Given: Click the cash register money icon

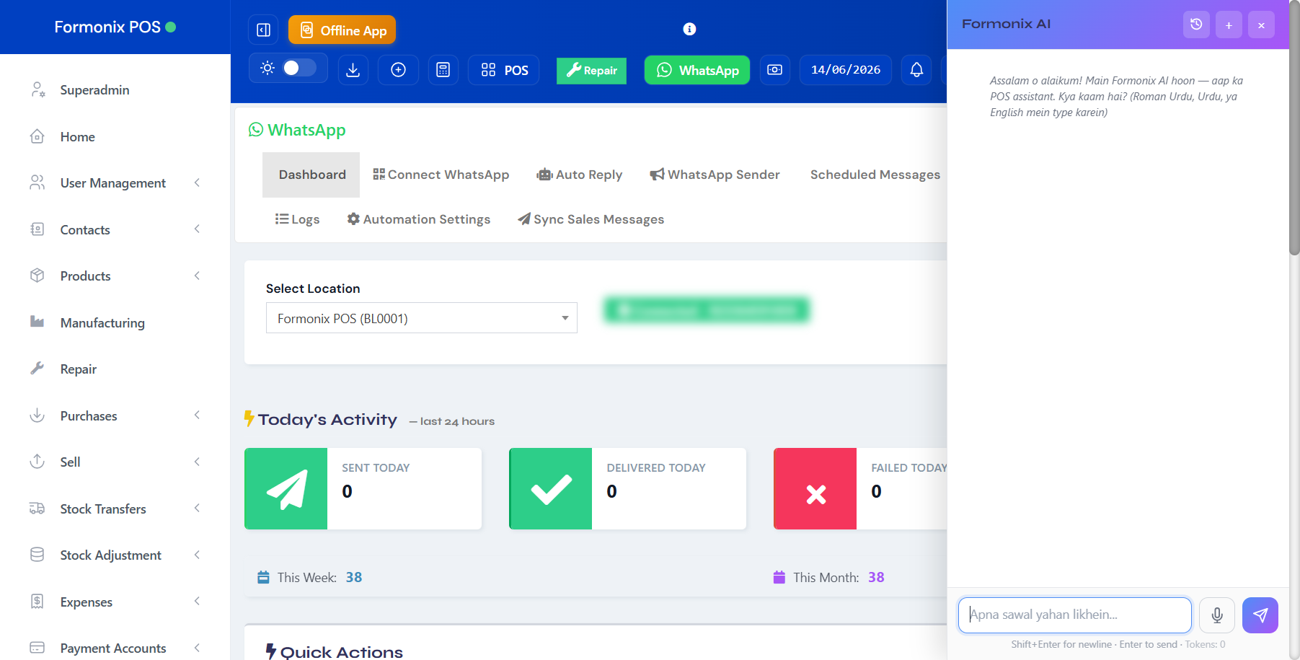Looking at the screenshot, I should coord(774,70).
